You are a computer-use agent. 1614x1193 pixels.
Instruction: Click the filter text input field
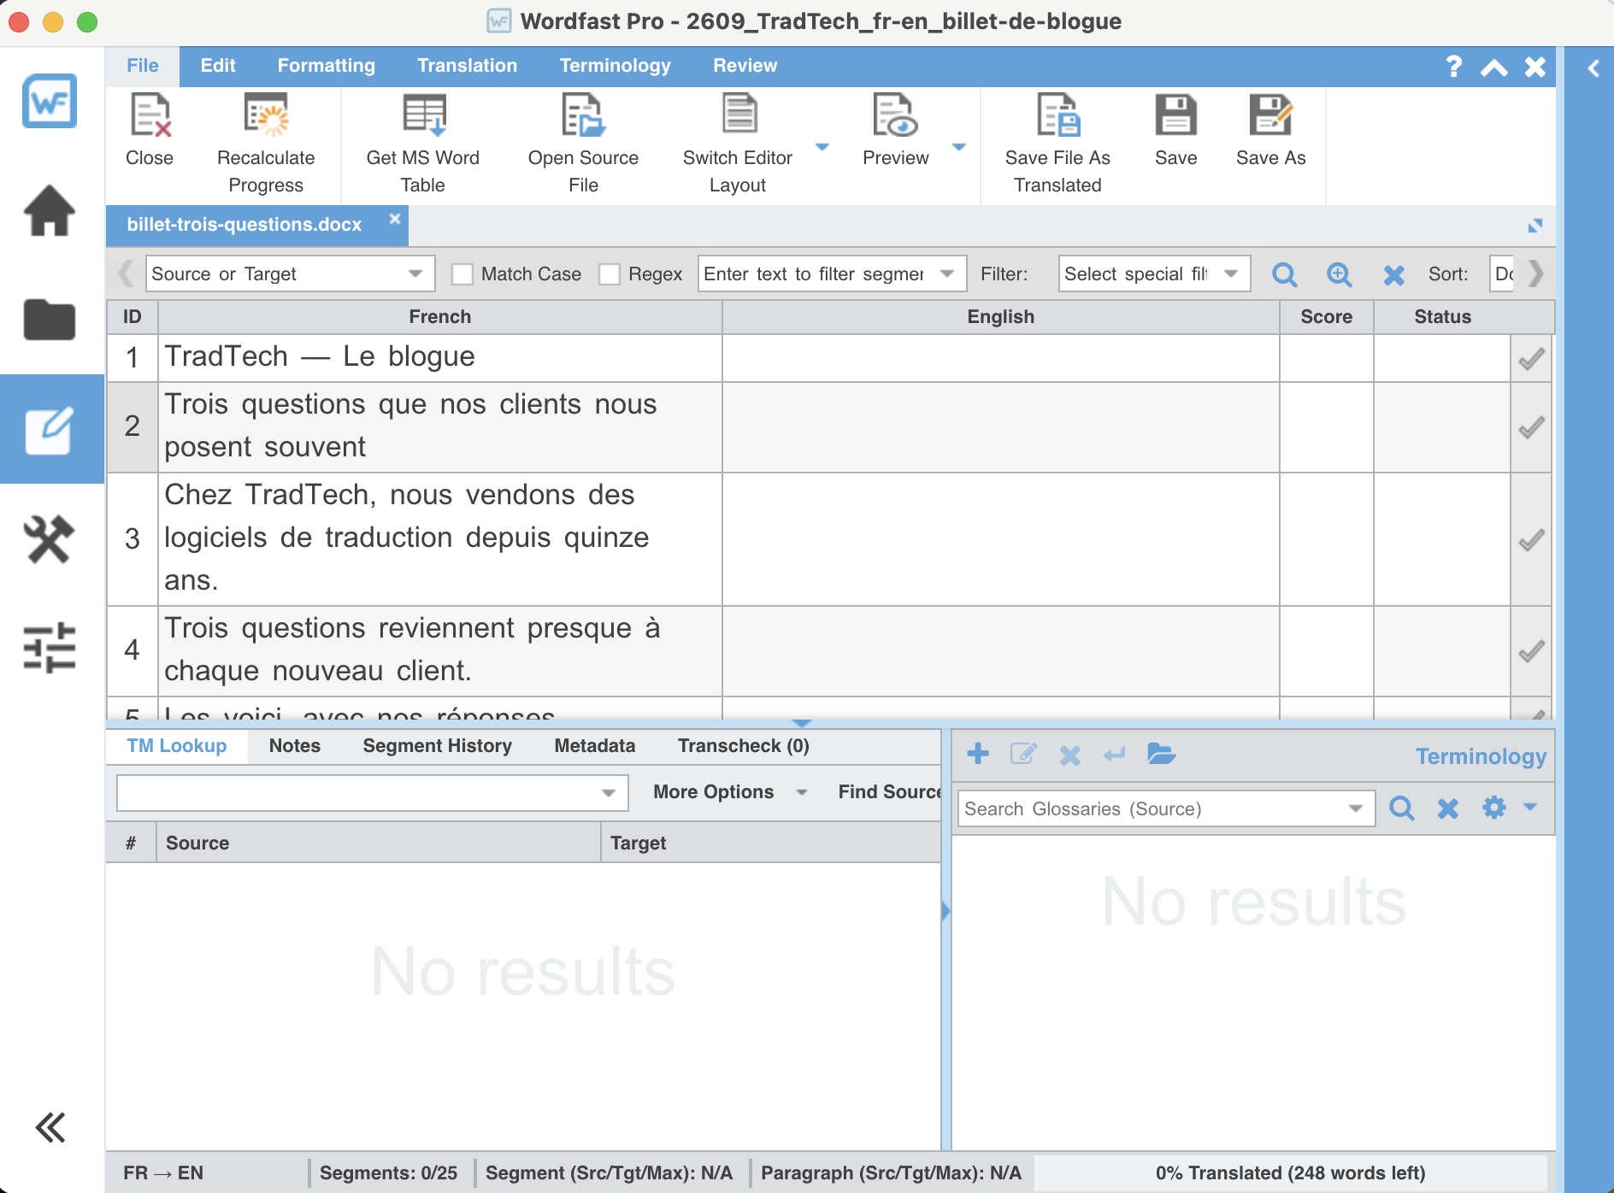click(x=833, y=274)
